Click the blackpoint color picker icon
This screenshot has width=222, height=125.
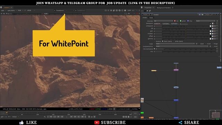click(x=211, y=24)
